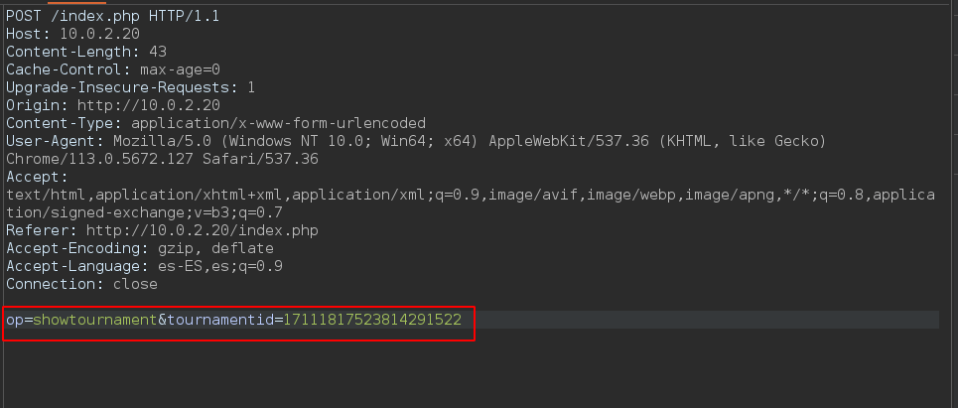This screenshot has width=958, height=408.
Task: Click the showtournament parameter value
Action: [95, 321]
